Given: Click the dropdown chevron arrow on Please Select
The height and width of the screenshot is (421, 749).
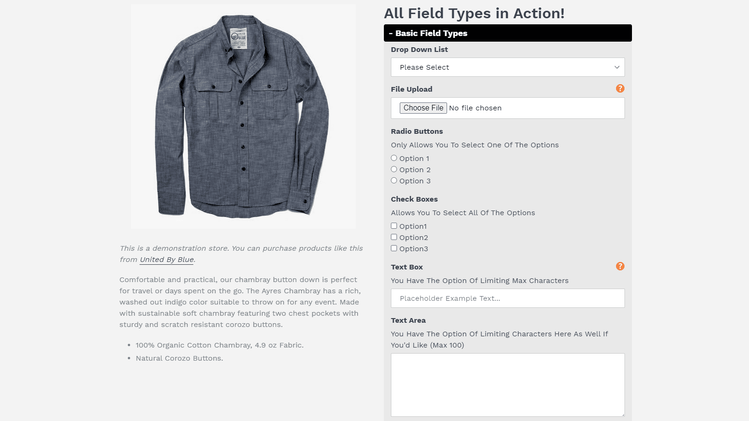Looking at the screenshot, I should pos(617,67).
